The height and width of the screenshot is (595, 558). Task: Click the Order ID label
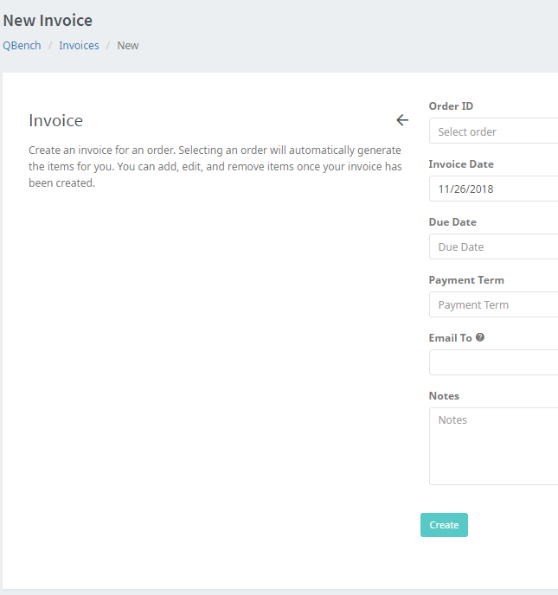(x=451, y=106)
